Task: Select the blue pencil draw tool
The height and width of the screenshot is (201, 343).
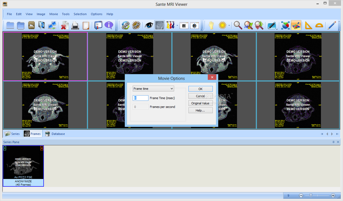Action: [x=331, y=25]
